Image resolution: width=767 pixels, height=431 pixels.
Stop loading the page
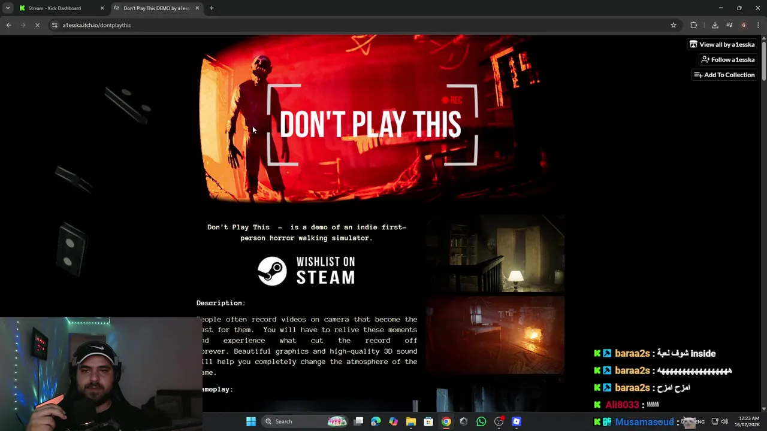click(37, 25)
